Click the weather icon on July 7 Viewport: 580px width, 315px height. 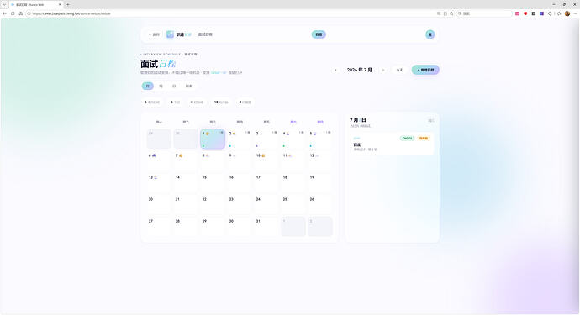(x=181, y=155)
